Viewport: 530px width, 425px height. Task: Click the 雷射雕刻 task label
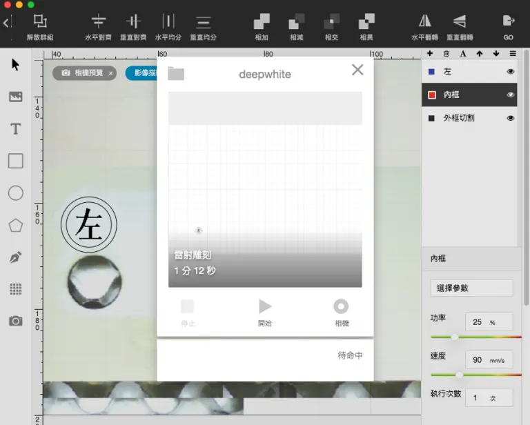point(193,255)
